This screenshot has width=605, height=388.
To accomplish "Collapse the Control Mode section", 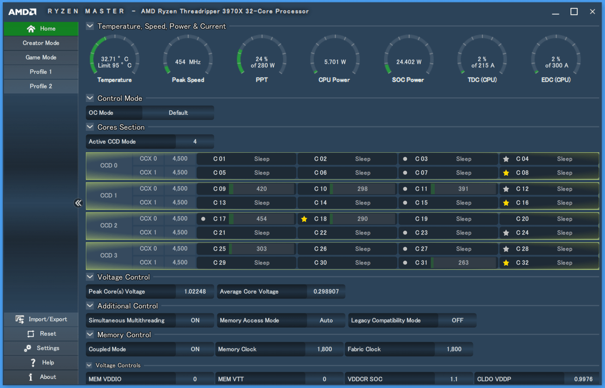I will [90, 98].
